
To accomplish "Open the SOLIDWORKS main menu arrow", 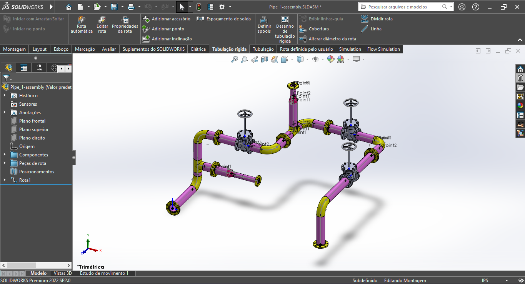I will pos(52,7).
